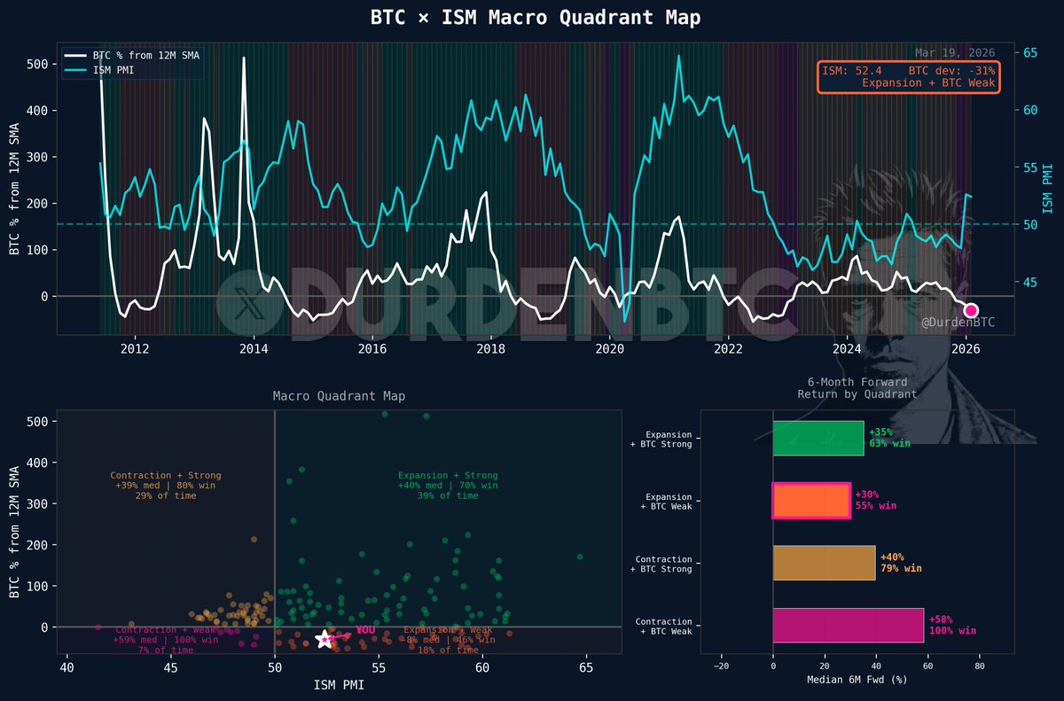Click the orange ISM 52.4 status box
This screenshot has width=1064, height=701.
(x=907, y=76)
